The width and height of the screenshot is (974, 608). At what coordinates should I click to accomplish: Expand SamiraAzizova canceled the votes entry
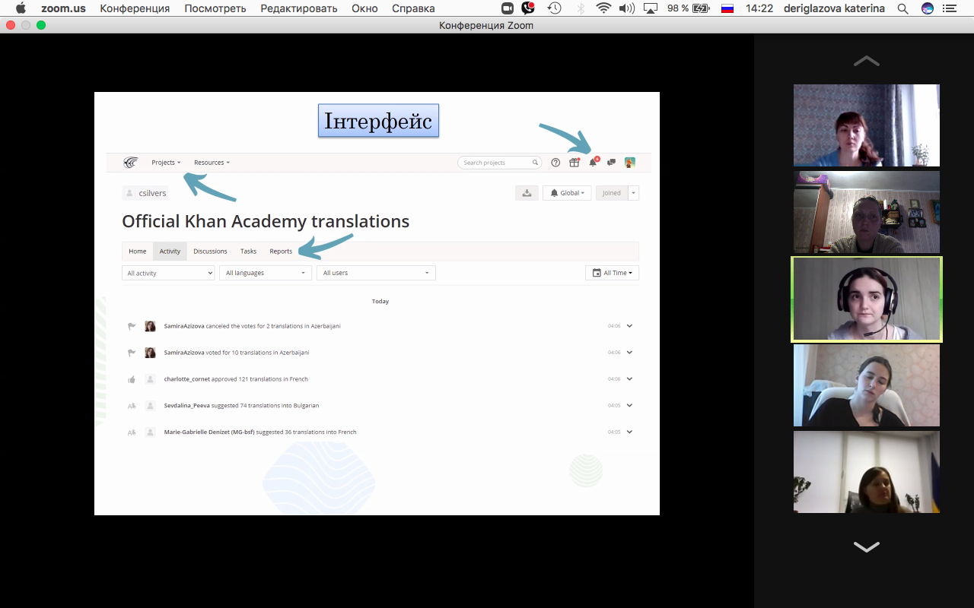(x=629, y=326)
